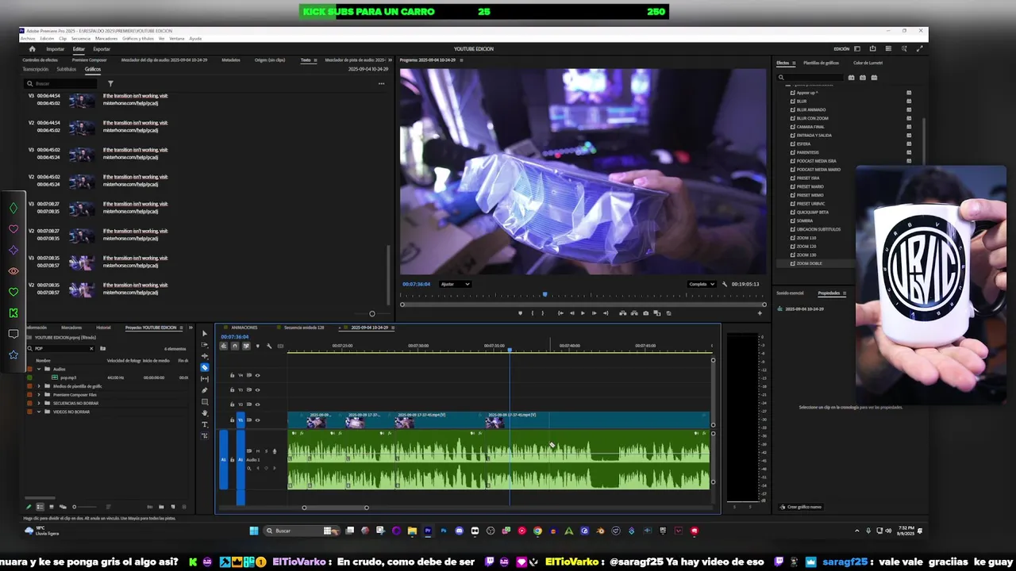Image resolution: width=1016 pixels, height=571 pixels.
Task: Open Text panel three-dots options
Action: pyautogui.click(x=381, y=83)
